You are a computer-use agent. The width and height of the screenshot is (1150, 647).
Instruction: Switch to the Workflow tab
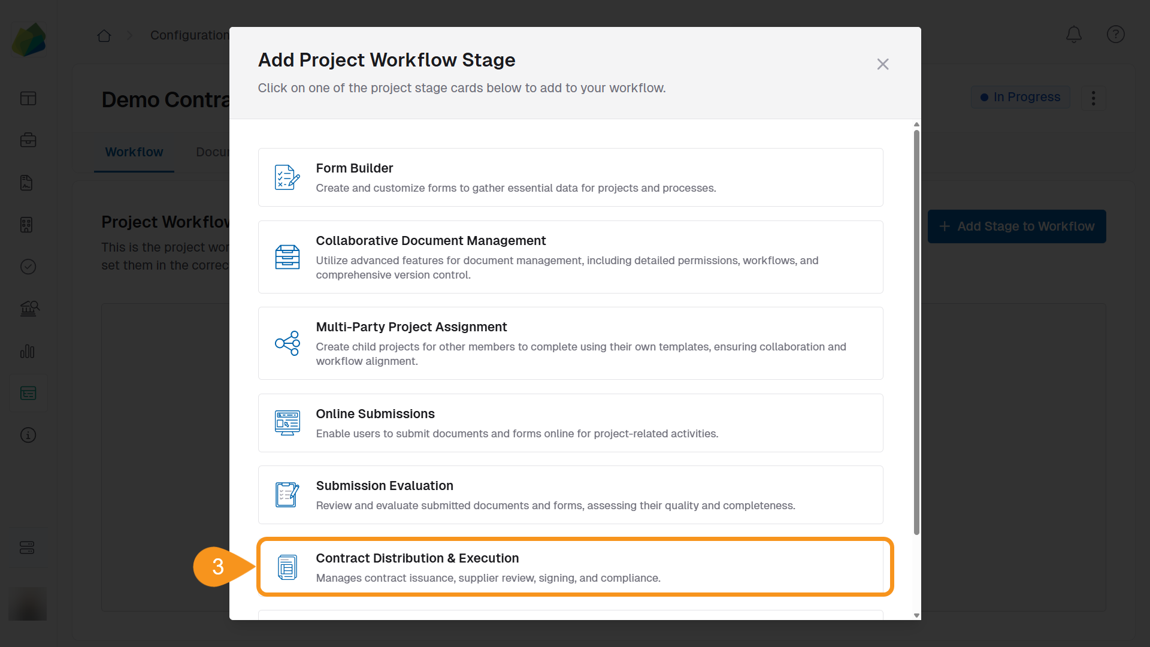(x=134, y=152)
